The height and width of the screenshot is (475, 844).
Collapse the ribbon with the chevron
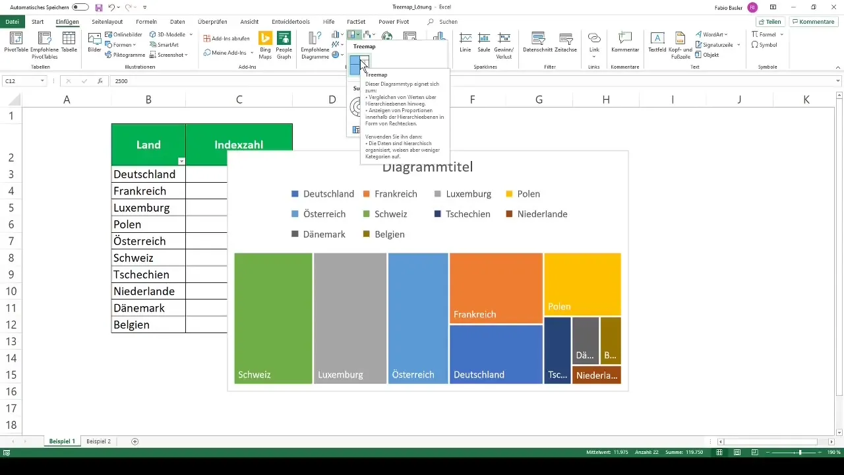[838, 67]
